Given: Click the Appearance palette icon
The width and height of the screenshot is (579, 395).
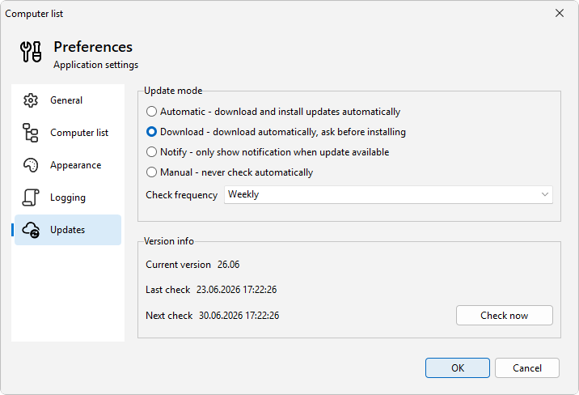Looking at the screenshot, I should click(x=31, y=165).
